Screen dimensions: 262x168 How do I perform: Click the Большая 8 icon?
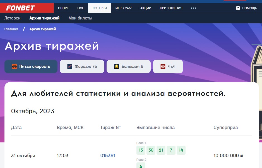(117, 66)
